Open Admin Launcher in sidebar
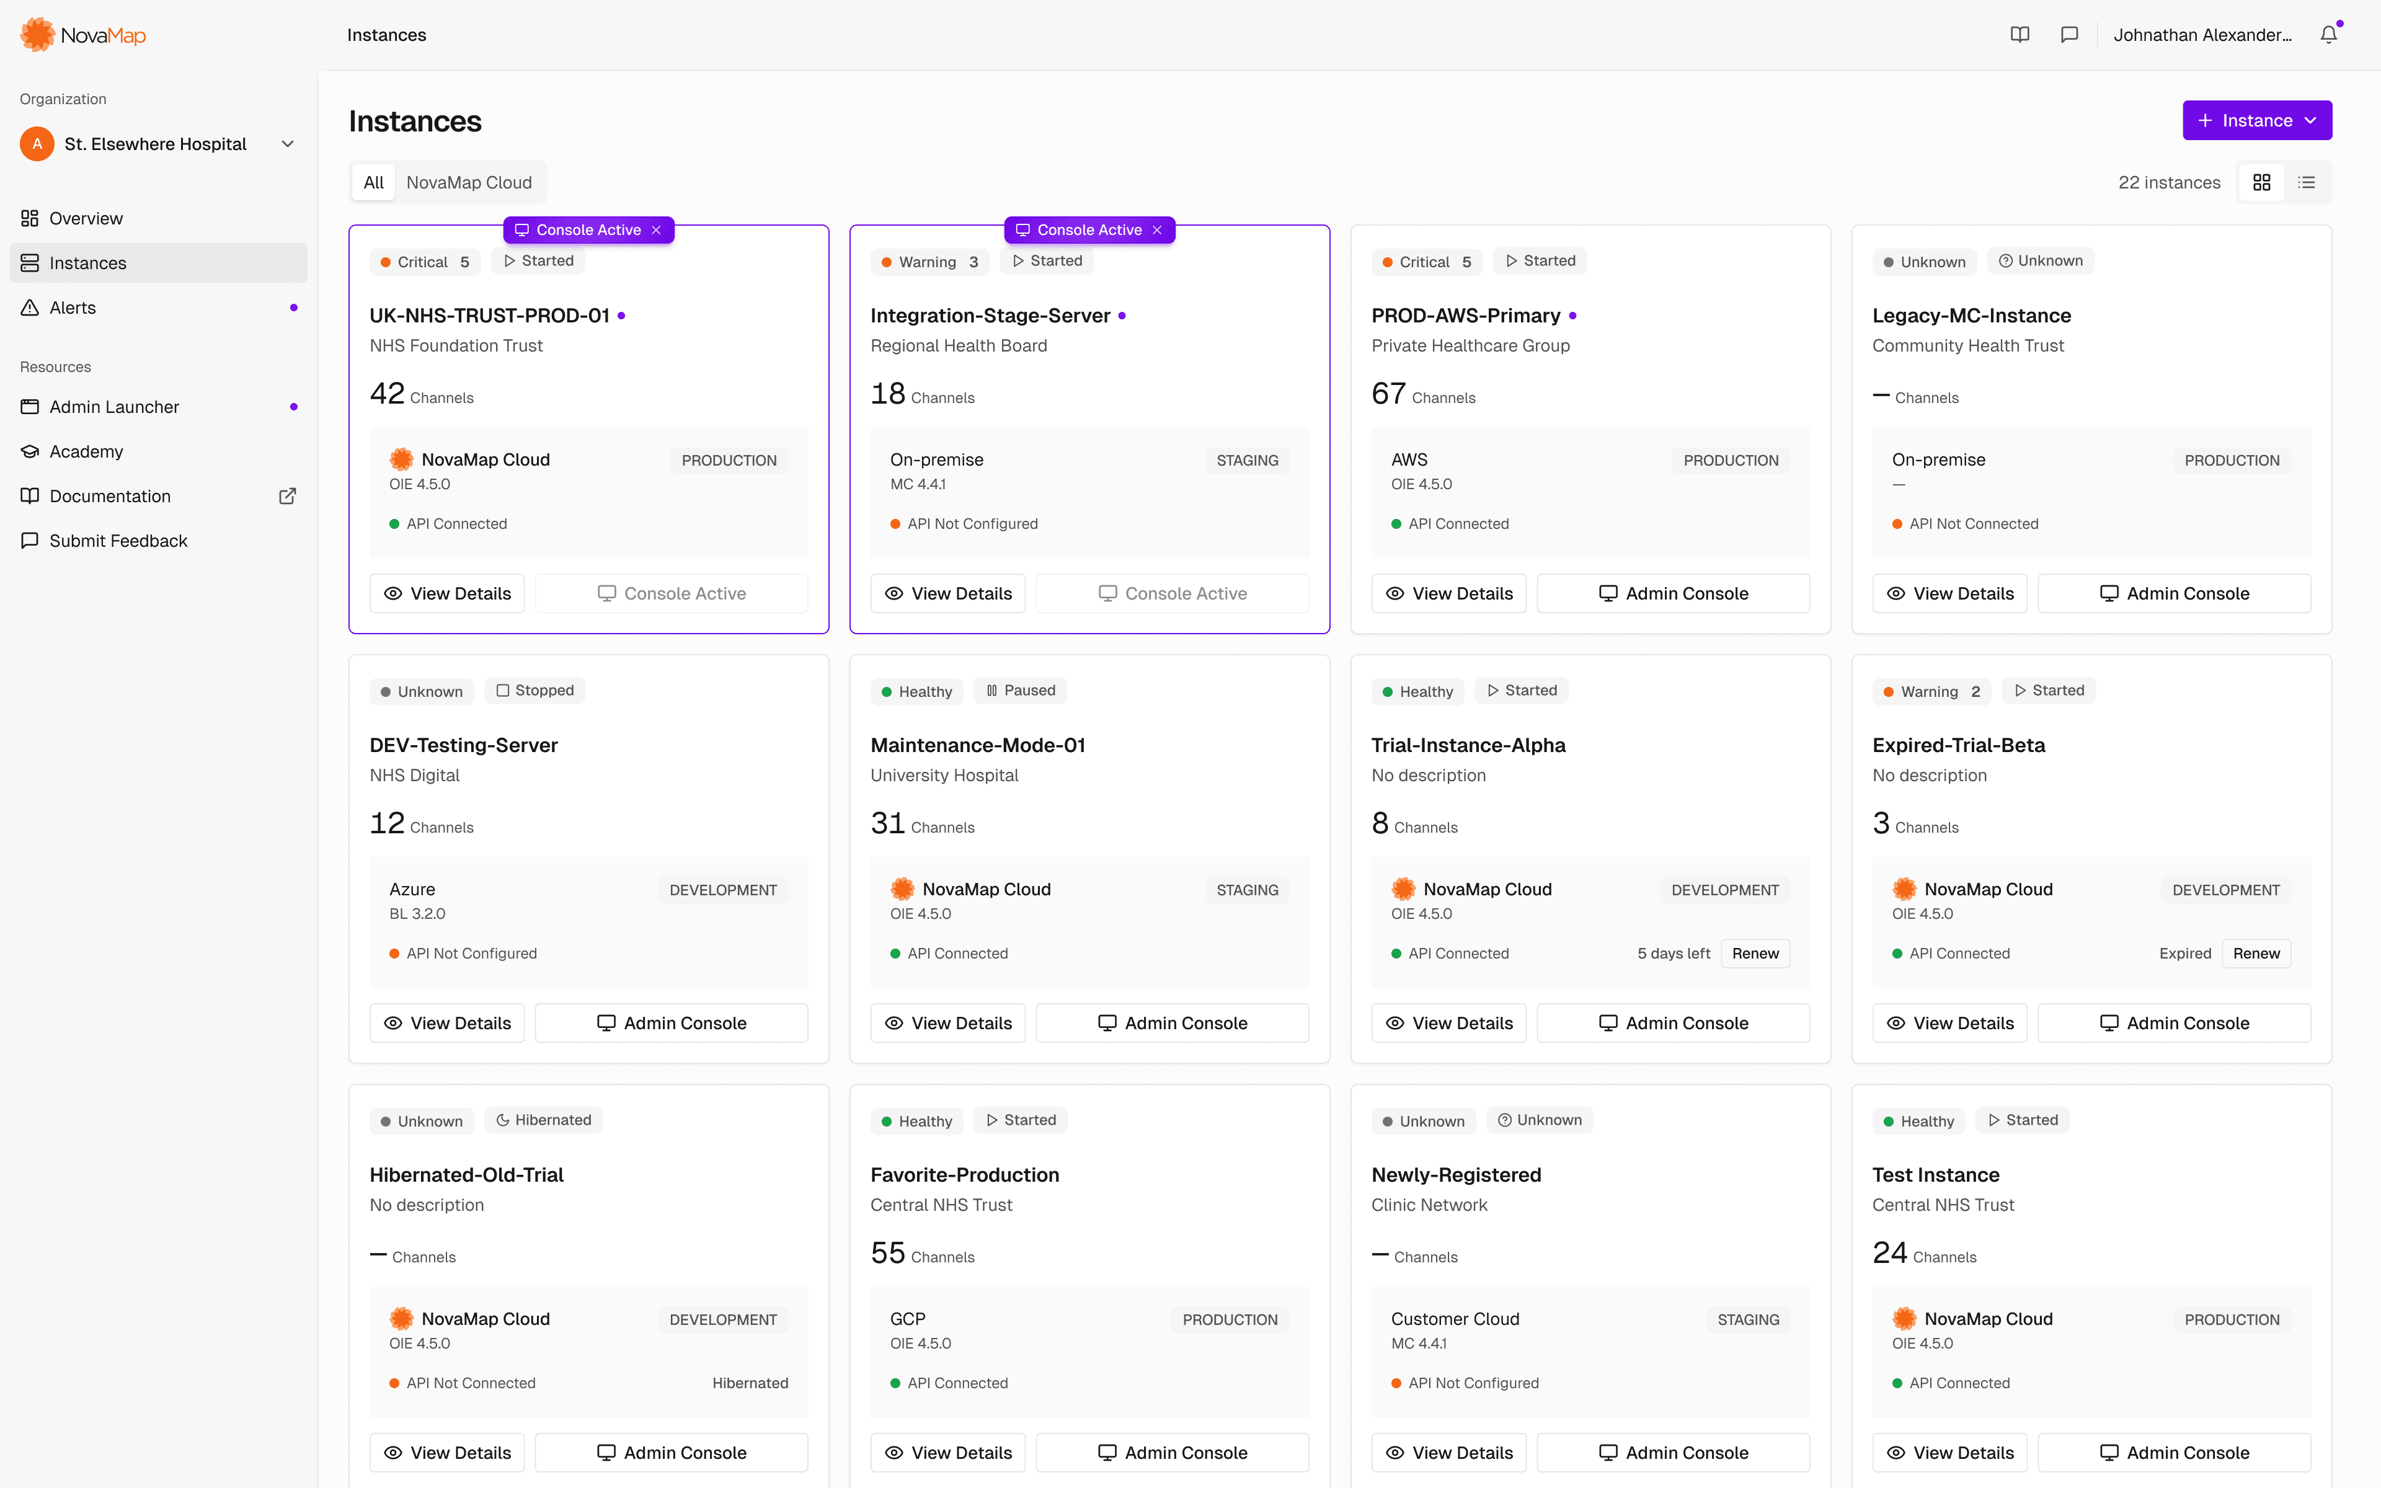 click(158, 407)
